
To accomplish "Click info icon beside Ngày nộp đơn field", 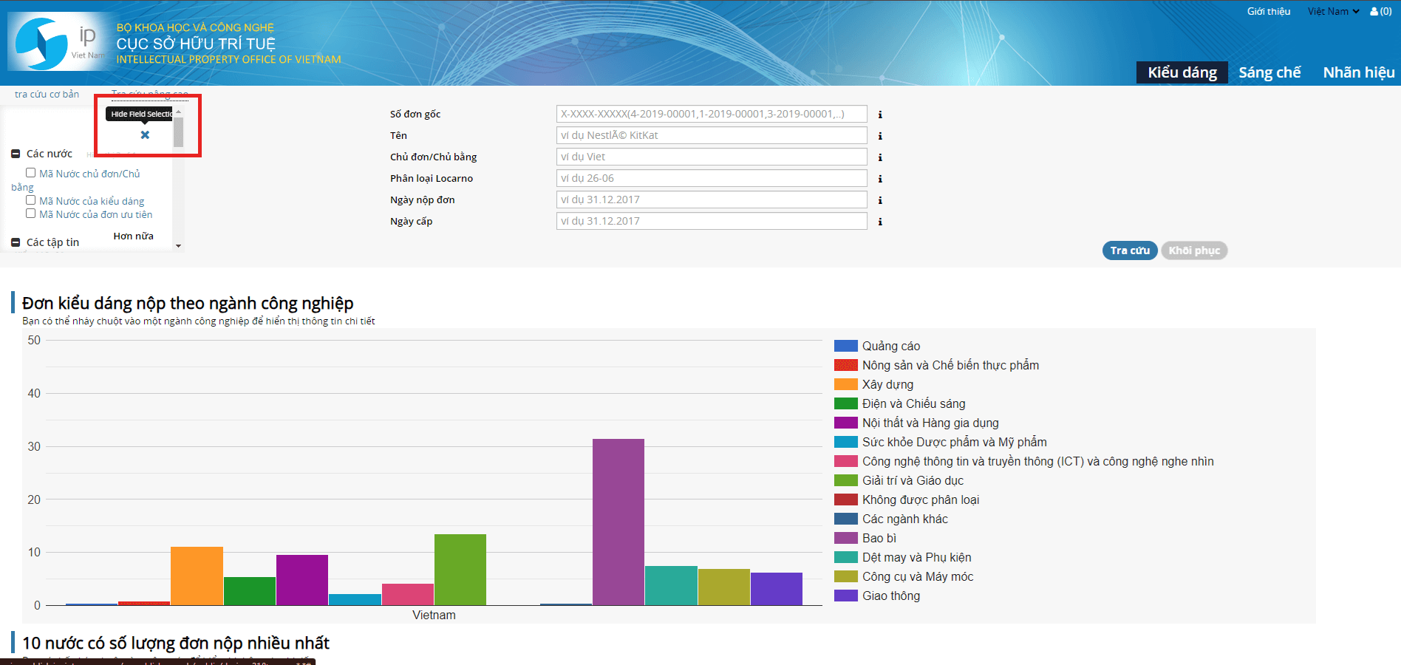I will [879, 200].
